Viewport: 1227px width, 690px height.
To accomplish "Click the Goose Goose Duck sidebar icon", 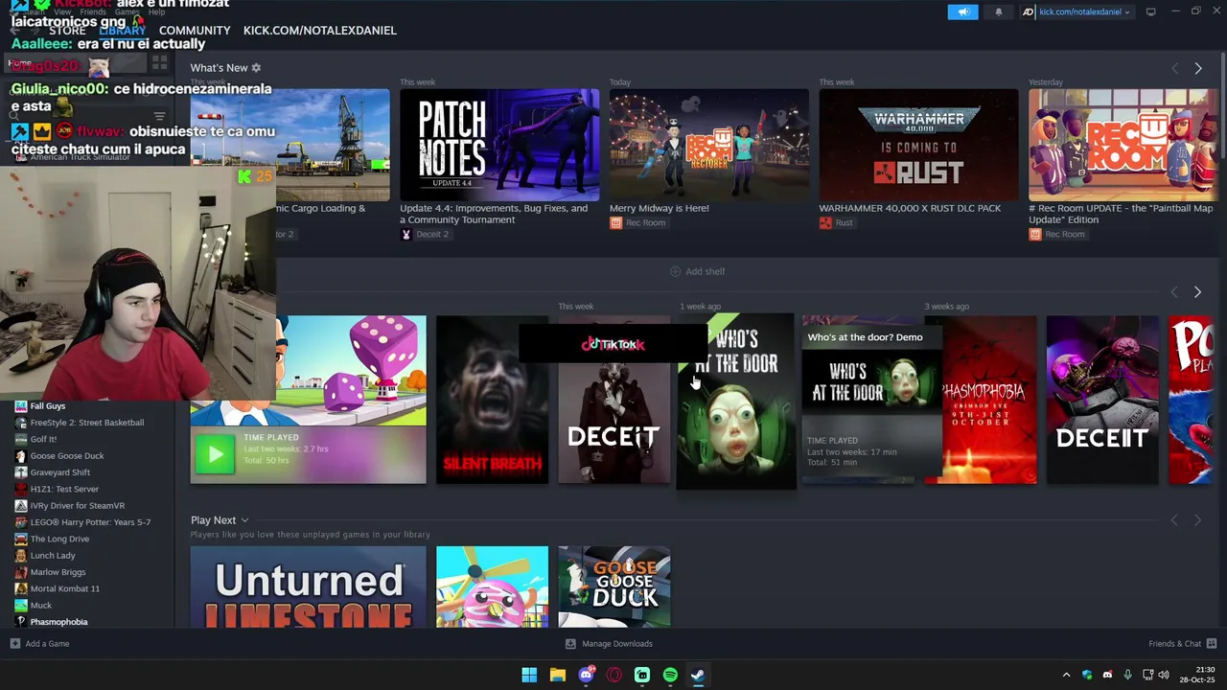I will (20, 456).
